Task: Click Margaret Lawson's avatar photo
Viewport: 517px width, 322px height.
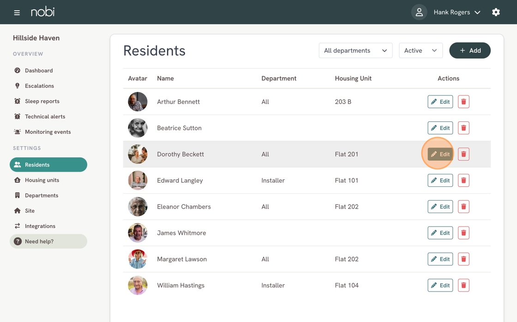Action: (138, 259)
